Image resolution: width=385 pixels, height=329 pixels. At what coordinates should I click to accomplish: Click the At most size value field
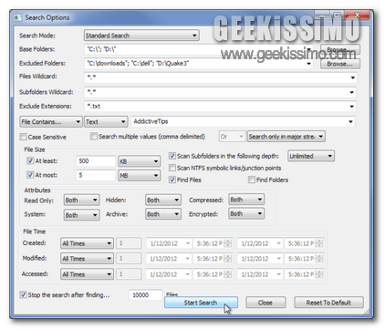96,175
